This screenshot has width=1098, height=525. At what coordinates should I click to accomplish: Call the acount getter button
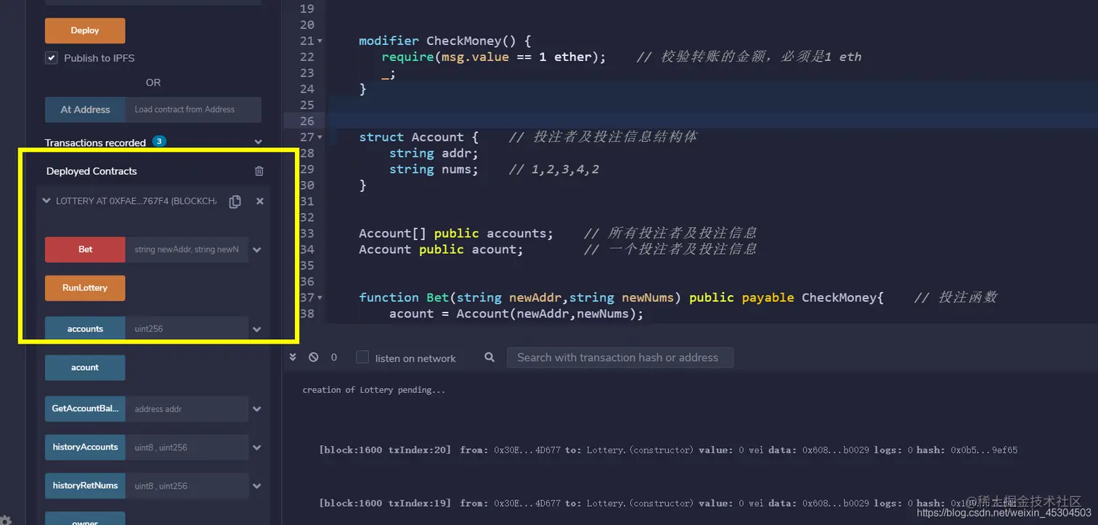85,368
